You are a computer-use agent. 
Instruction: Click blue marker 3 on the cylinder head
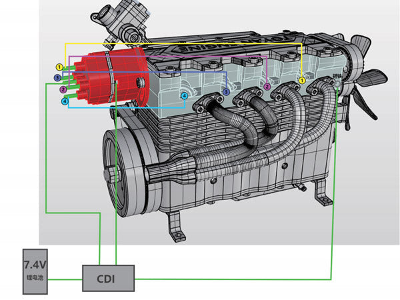226,92
